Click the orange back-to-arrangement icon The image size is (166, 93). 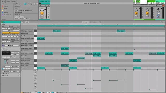163,6
